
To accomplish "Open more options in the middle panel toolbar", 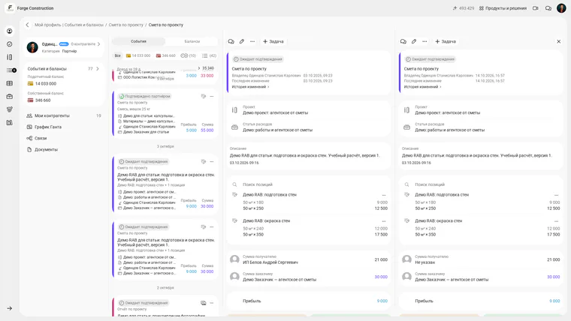I will tap(252, 41).
